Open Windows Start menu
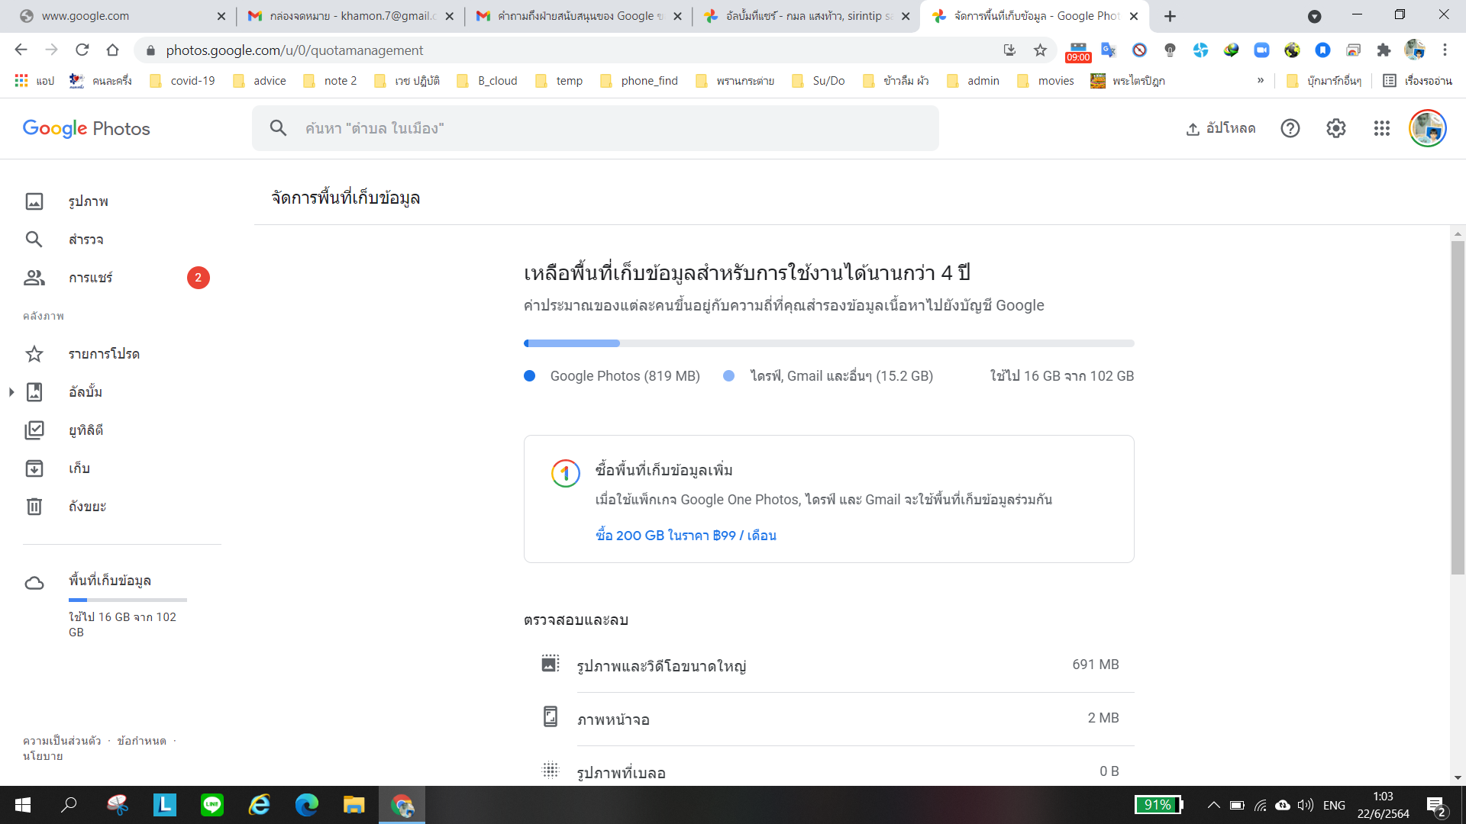This screenshot has width=1466, height=824. click(23, 805)
